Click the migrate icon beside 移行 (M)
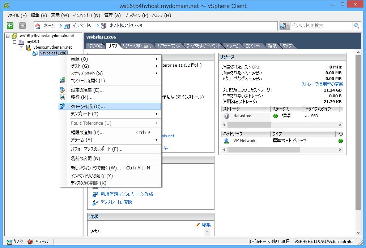The image size is (366, 248). 62,97
